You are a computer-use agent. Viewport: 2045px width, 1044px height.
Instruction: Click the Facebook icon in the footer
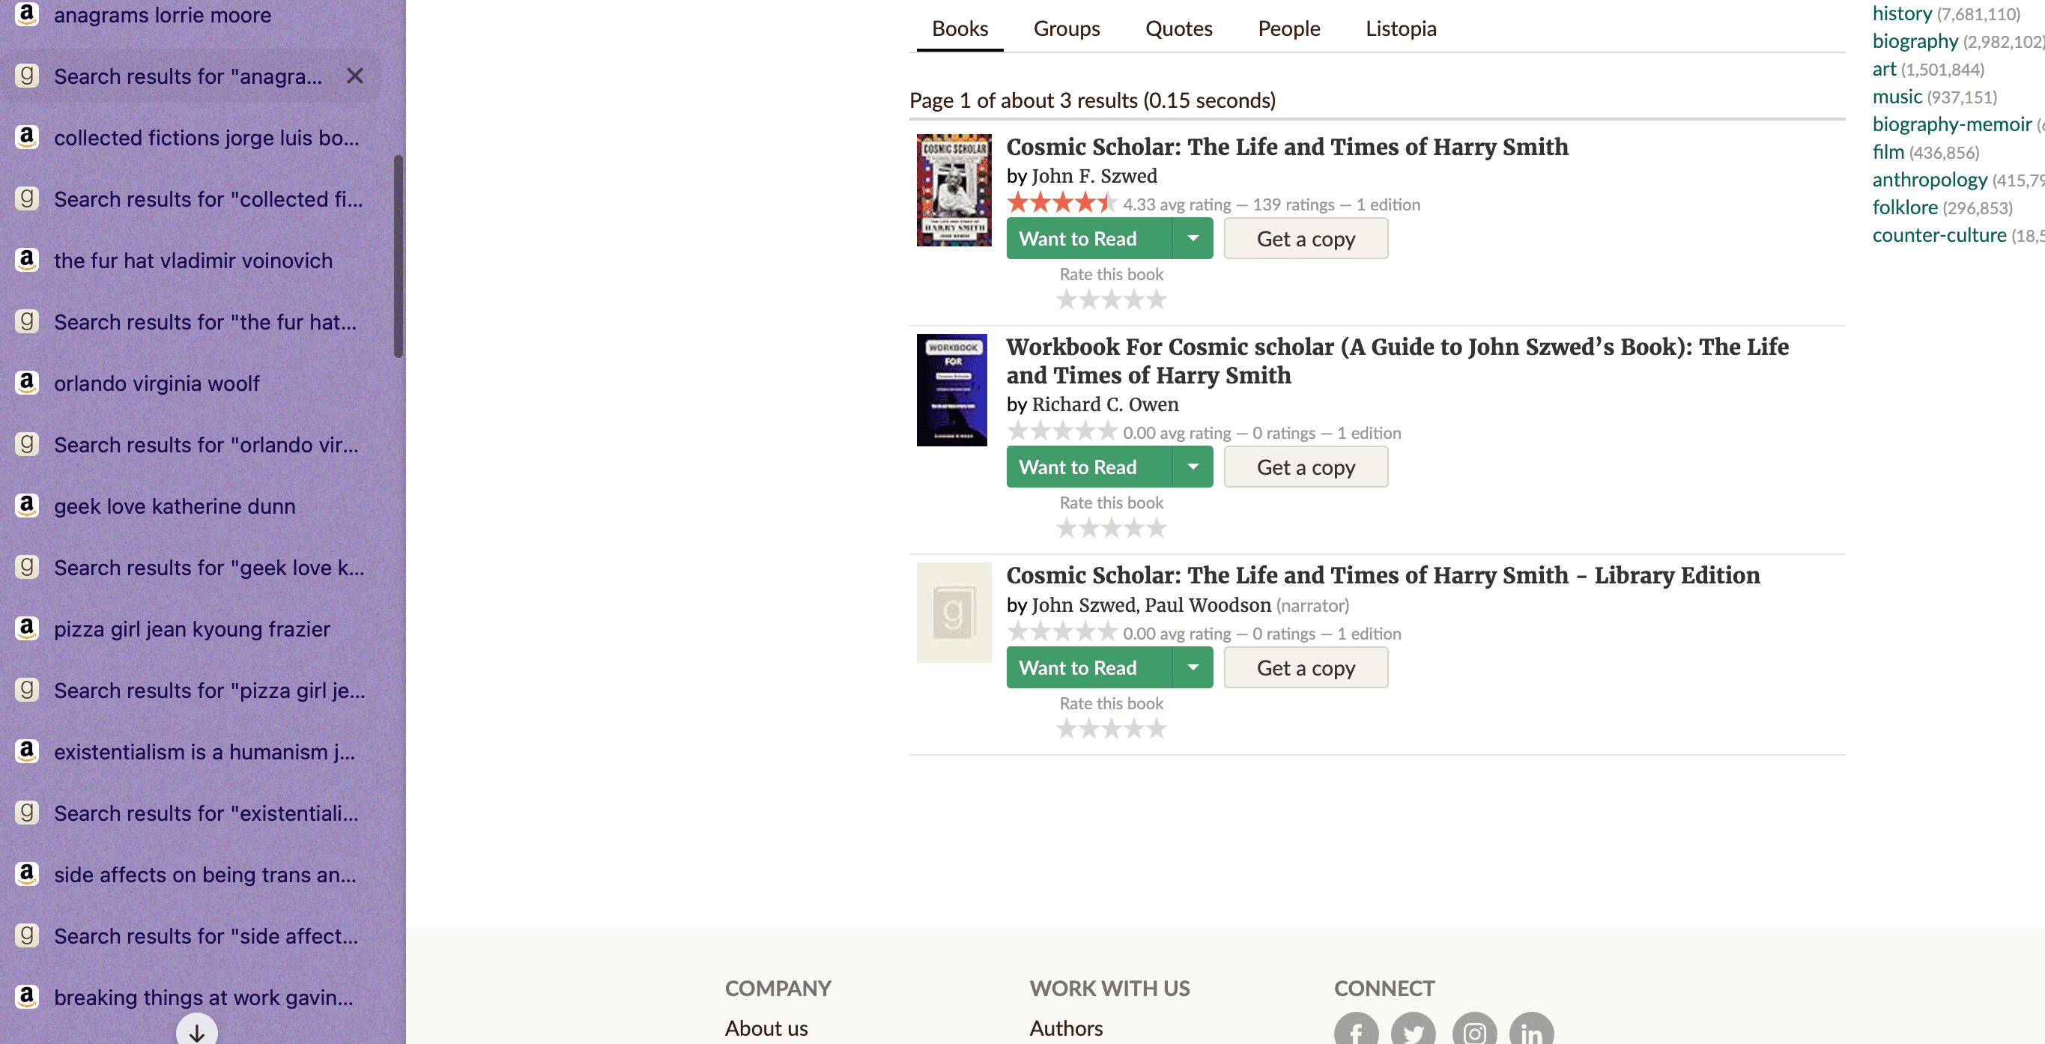[x=1356, y=1032]
